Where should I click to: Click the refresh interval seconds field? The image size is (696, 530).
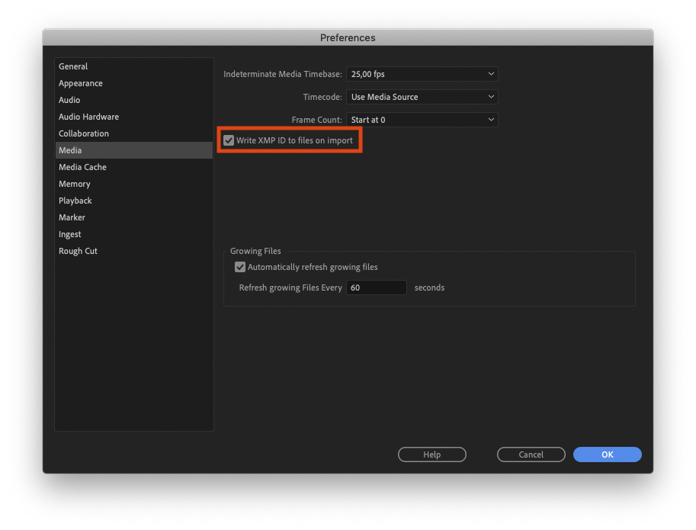click(376, 287)
